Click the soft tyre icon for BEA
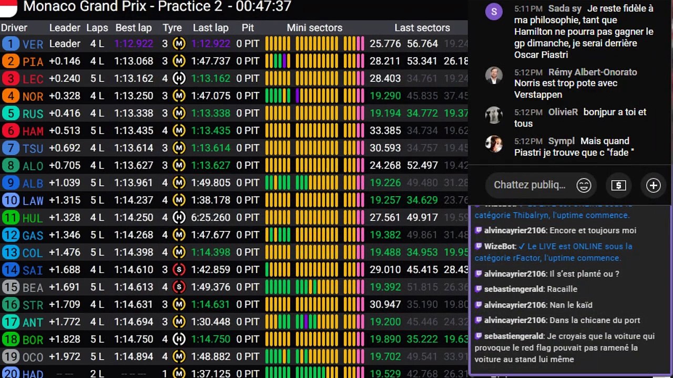Screen dimensions: 673x378 pos(179,287)
